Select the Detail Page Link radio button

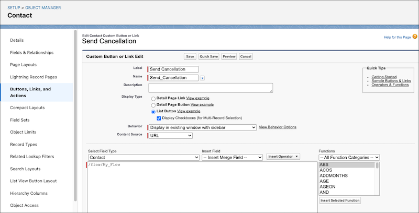point(153,98)
